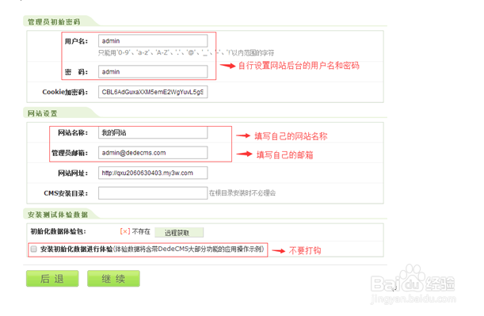Click the 网站网址 label
The width and height of the screenshot is (484, 316).
click(73, 173)
